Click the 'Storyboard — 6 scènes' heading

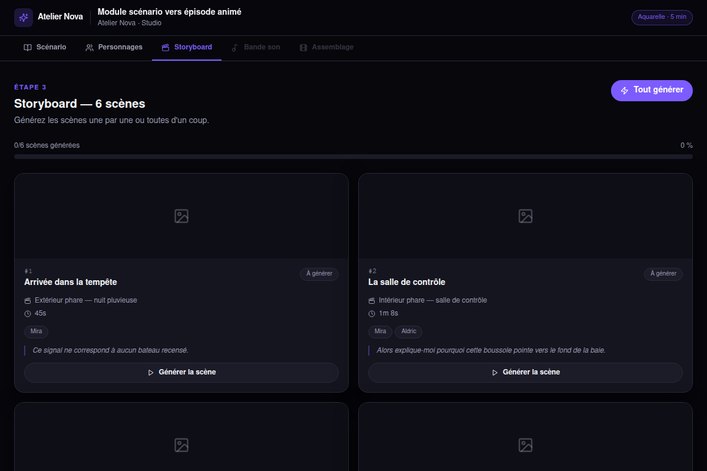[80, 104]
